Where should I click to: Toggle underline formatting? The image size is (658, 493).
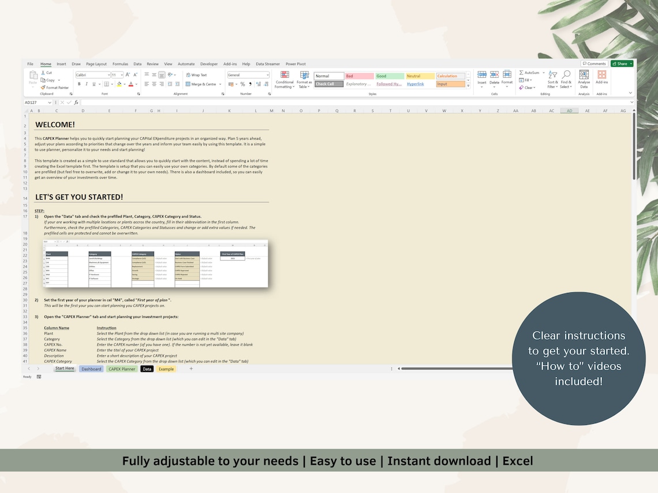[94, 84]
